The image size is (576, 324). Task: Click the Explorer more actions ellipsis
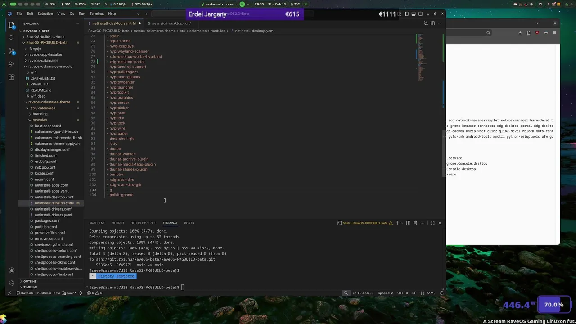click(76, 23)
